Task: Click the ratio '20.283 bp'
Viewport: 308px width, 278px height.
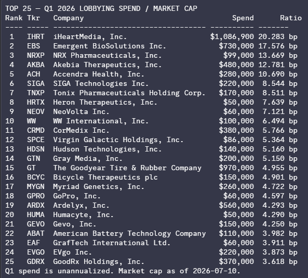Action: [278, 36]
